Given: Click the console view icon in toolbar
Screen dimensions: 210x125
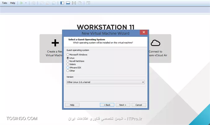Looking at the screenshot, I should (x=88, y=3).
